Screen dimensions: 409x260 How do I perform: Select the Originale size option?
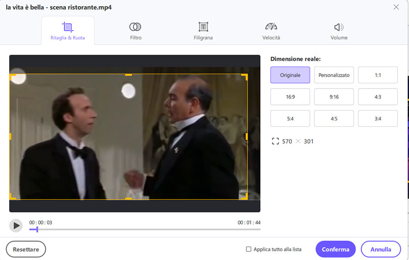point(290,75)
